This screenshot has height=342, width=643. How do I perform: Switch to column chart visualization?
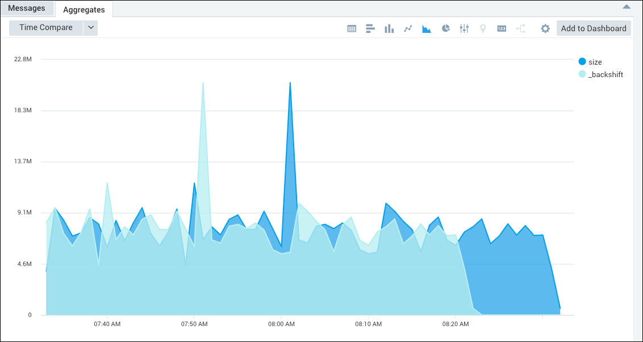389,28
